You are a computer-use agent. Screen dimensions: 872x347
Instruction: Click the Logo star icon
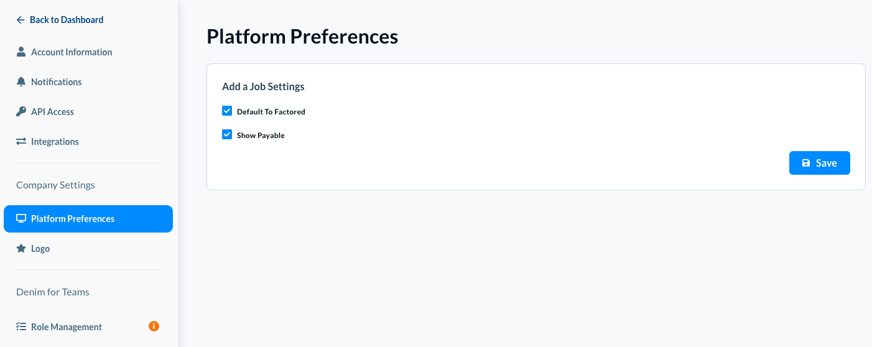(21, 249)
